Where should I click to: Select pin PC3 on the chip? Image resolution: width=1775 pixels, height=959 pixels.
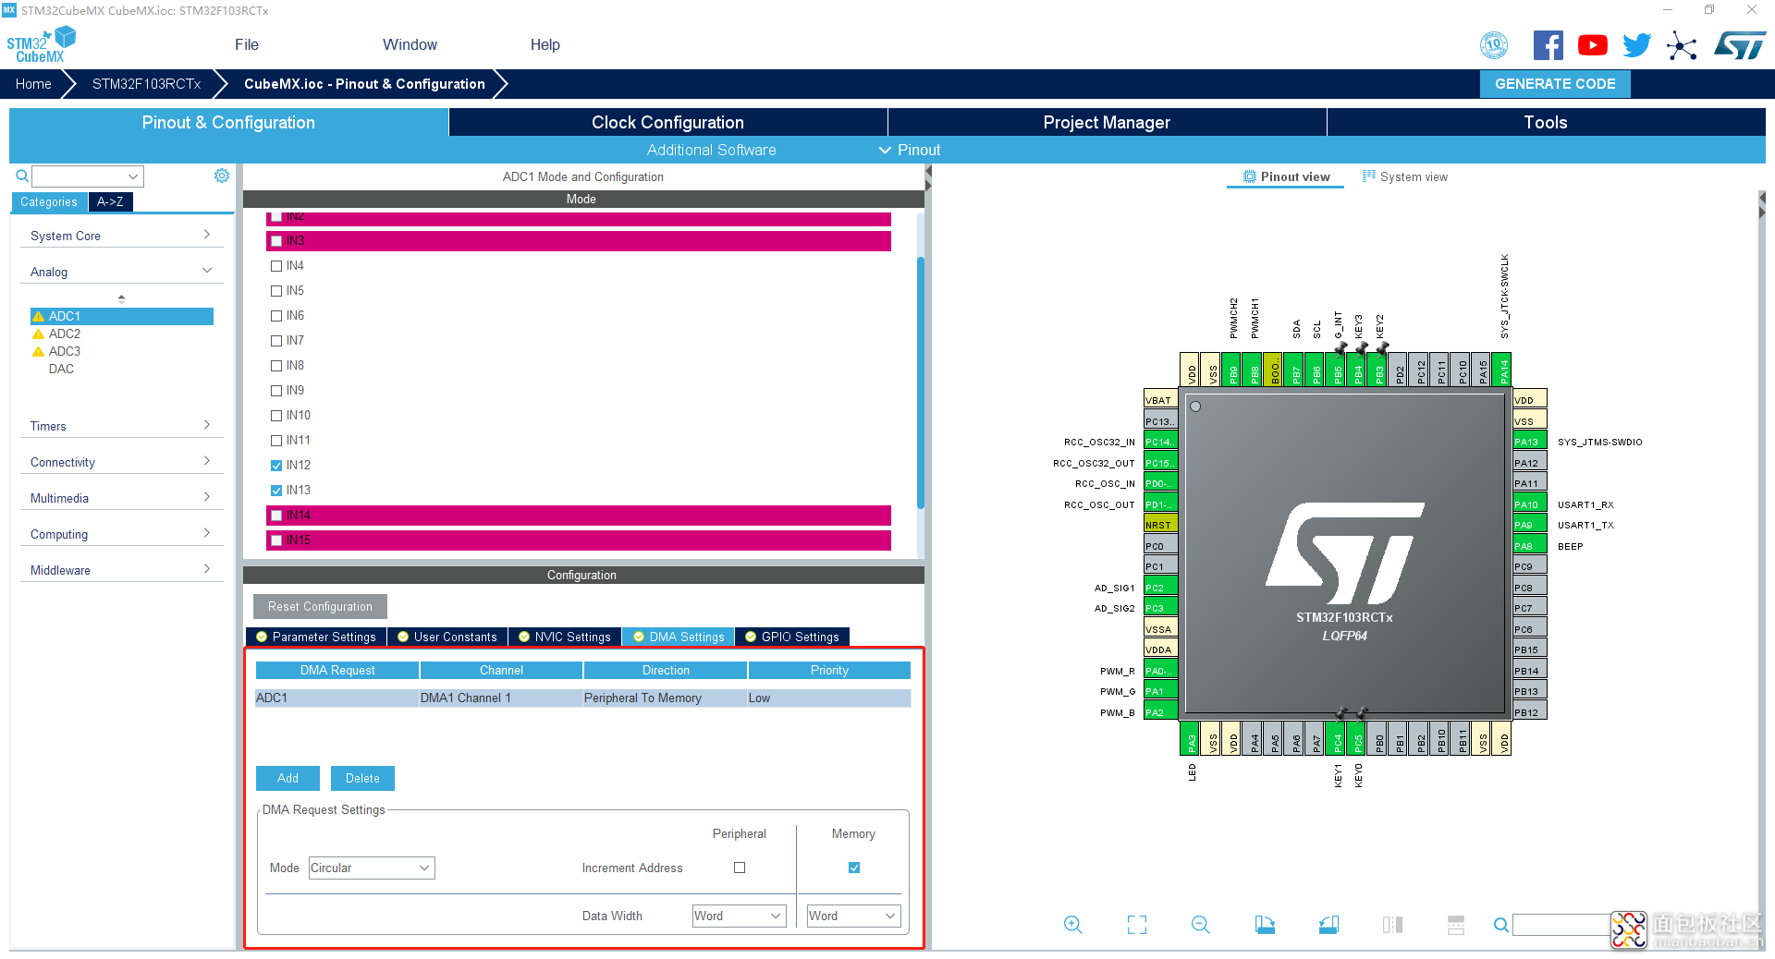(x=1160, y=608)
